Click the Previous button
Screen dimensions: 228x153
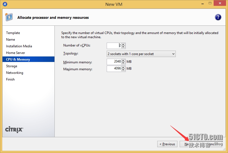167,144
